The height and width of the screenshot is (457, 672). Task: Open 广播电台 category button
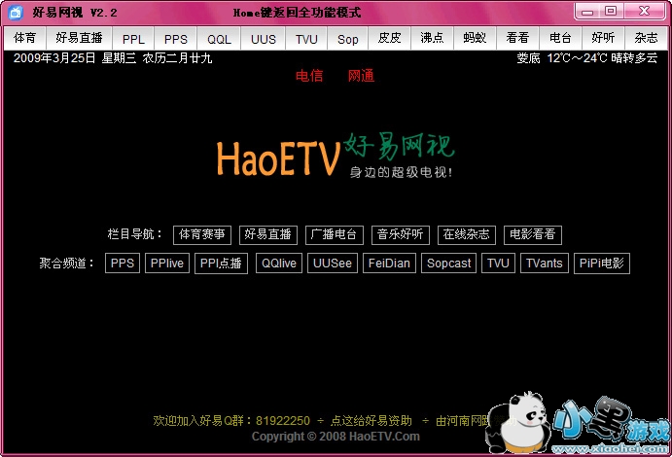coord(335,234)
